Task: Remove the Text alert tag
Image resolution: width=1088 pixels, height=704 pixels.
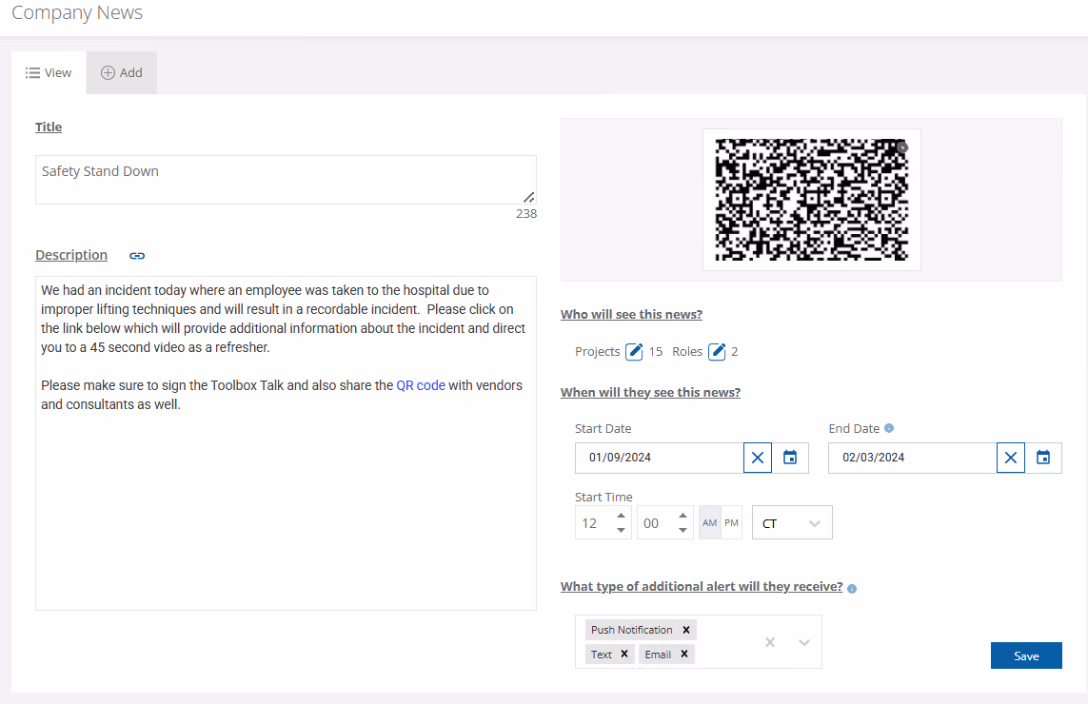Action: point(624,655)
